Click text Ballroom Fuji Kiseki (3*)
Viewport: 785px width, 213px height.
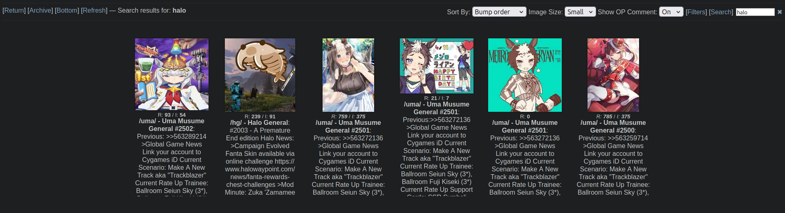437,182
